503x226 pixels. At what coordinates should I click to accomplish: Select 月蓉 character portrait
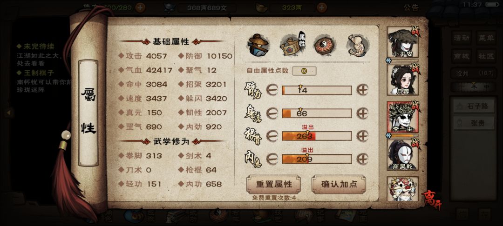tap(403, 80)
